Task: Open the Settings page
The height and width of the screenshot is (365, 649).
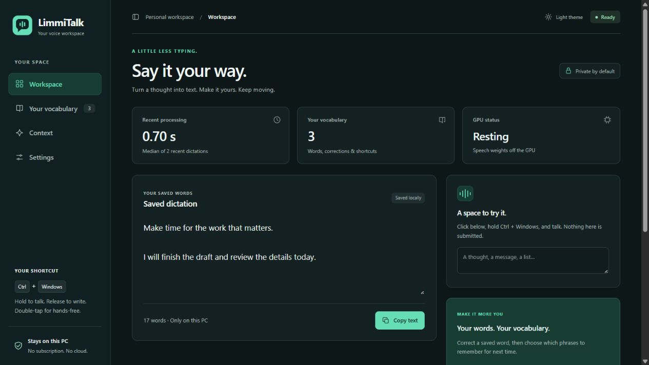Action: [55, 157]
